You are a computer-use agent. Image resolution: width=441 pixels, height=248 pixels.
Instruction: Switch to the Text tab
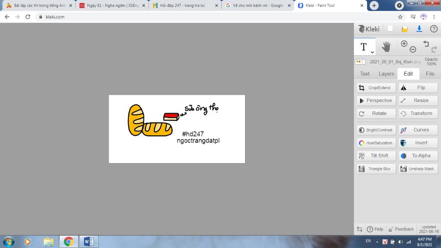tap(365, 74)
